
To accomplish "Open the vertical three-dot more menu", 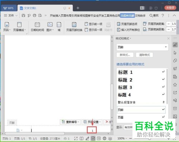I will (169, 15).
